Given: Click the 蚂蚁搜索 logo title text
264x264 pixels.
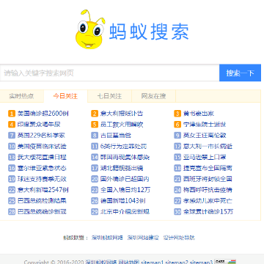Looking at the screenshot, I should [x=149, y=32].
